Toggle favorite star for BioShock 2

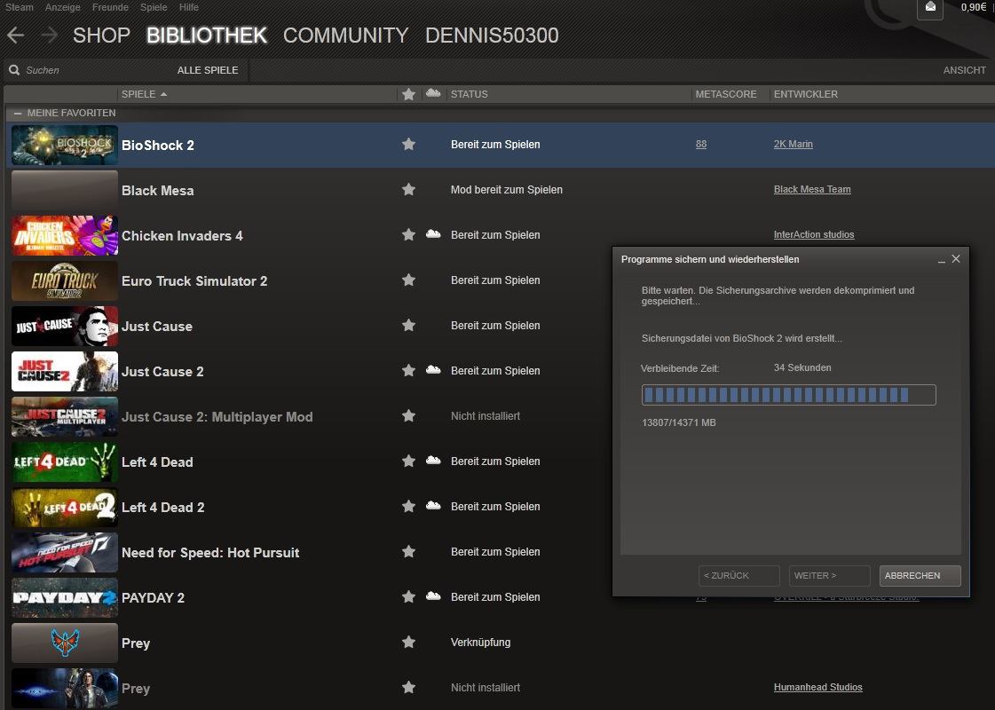point(408,144)
